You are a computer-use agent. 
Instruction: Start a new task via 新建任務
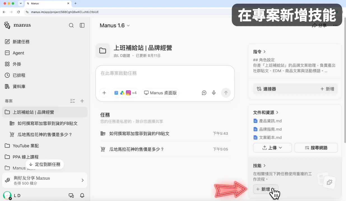45,42
